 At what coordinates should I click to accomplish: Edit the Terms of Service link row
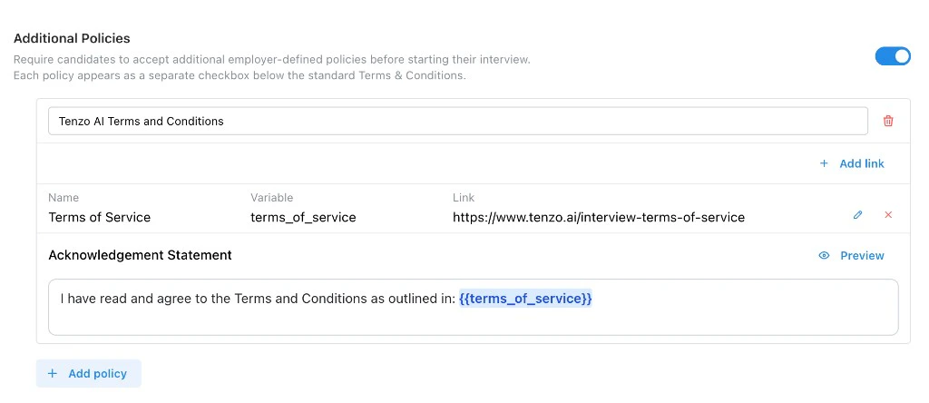click(x=857, y=215)
